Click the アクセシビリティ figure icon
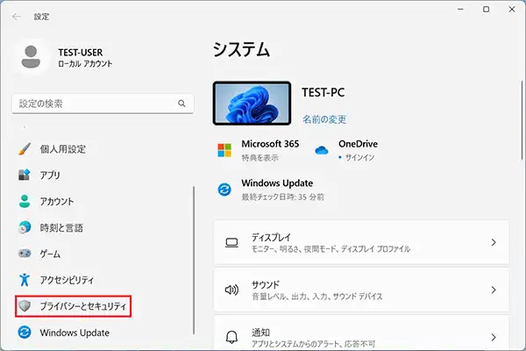 25,279
